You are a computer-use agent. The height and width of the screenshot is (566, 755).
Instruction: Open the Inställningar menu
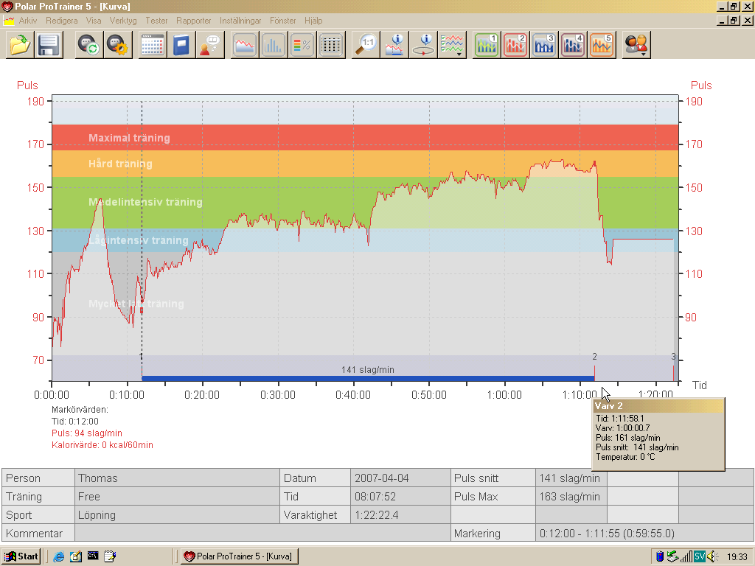(x=240, y=21)
